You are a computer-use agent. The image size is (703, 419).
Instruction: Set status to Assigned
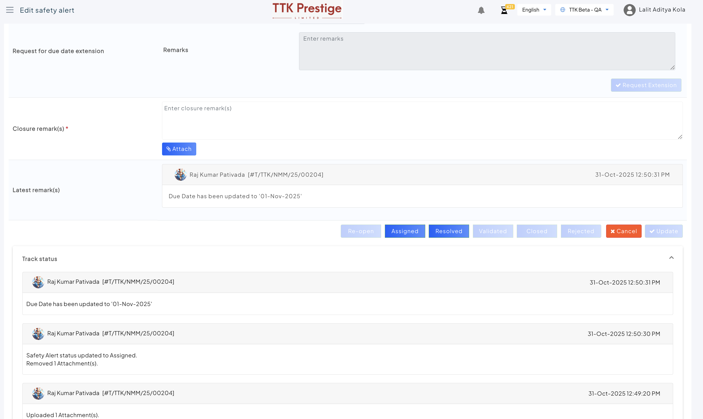(405, 231)
